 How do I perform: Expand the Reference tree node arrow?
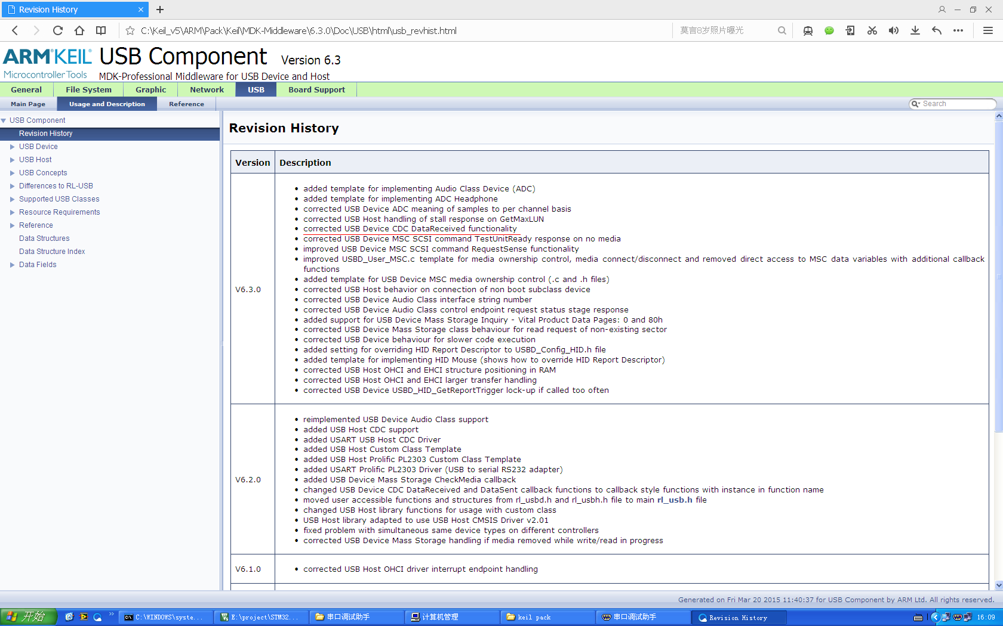click(x=12, y=225)
